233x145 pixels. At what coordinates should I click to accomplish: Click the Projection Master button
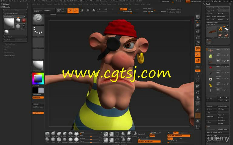pos(38,11)
